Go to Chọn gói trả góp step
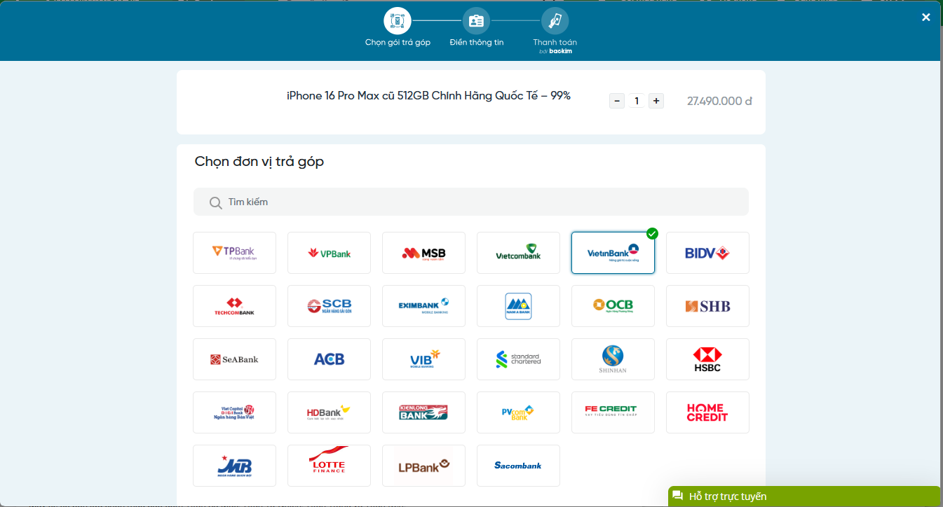 pyautogui.click(x=398, y=27)
